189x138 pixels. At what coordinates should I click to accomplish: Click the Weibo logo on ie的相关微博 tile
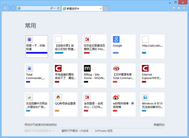point(116,97)
